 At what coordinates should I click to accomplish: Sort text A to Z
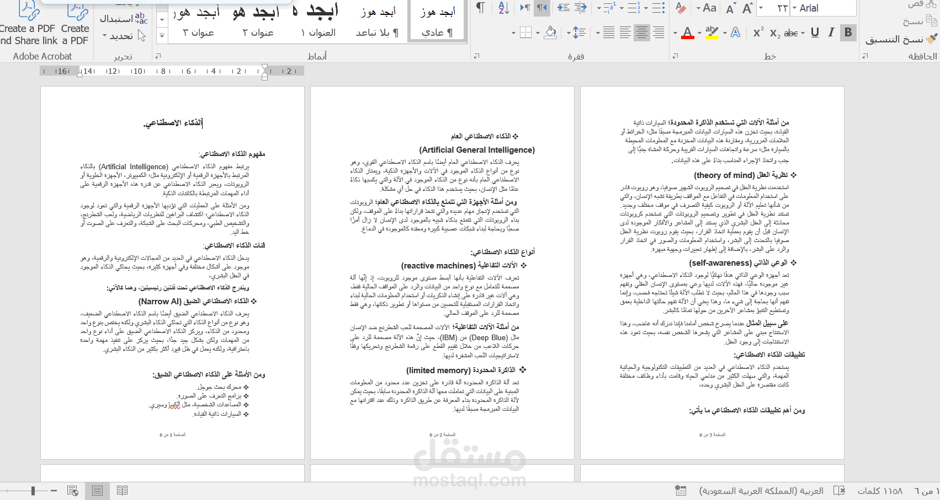point(504,8)
